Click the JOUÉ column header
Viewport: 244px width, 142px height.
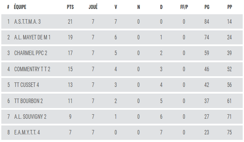click(x=93, y=7)
